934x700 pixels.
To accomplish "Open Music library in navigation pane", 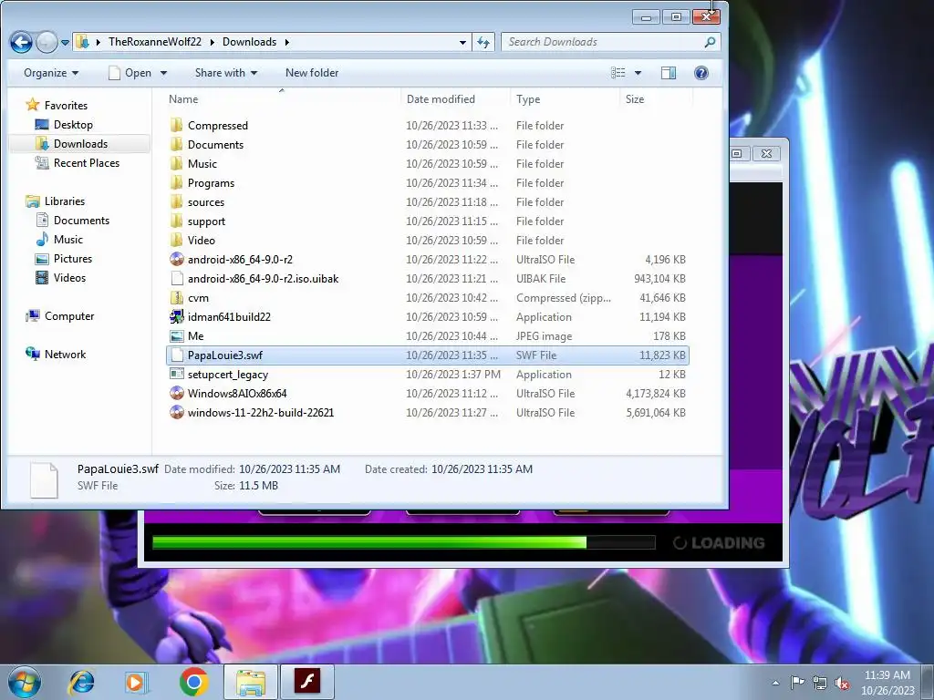I will click(x=59, y=240).
